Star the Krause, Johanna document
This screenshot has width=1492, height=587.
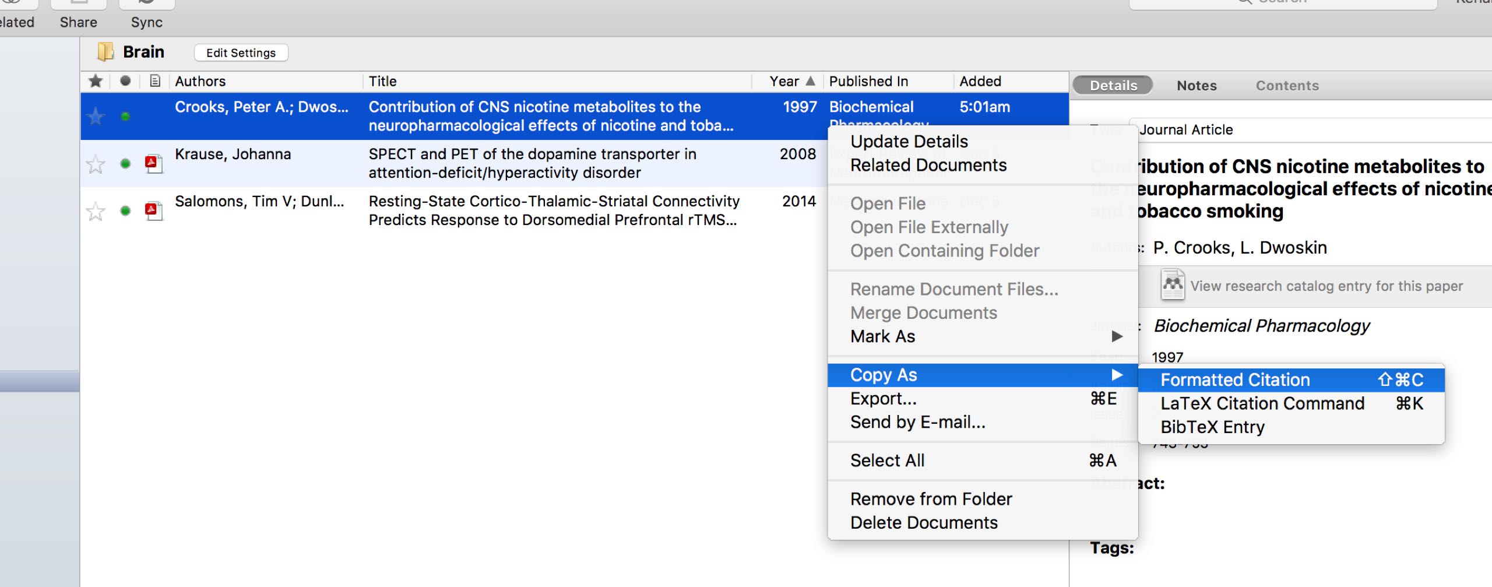pyautogui.click(x=96, y=164)
